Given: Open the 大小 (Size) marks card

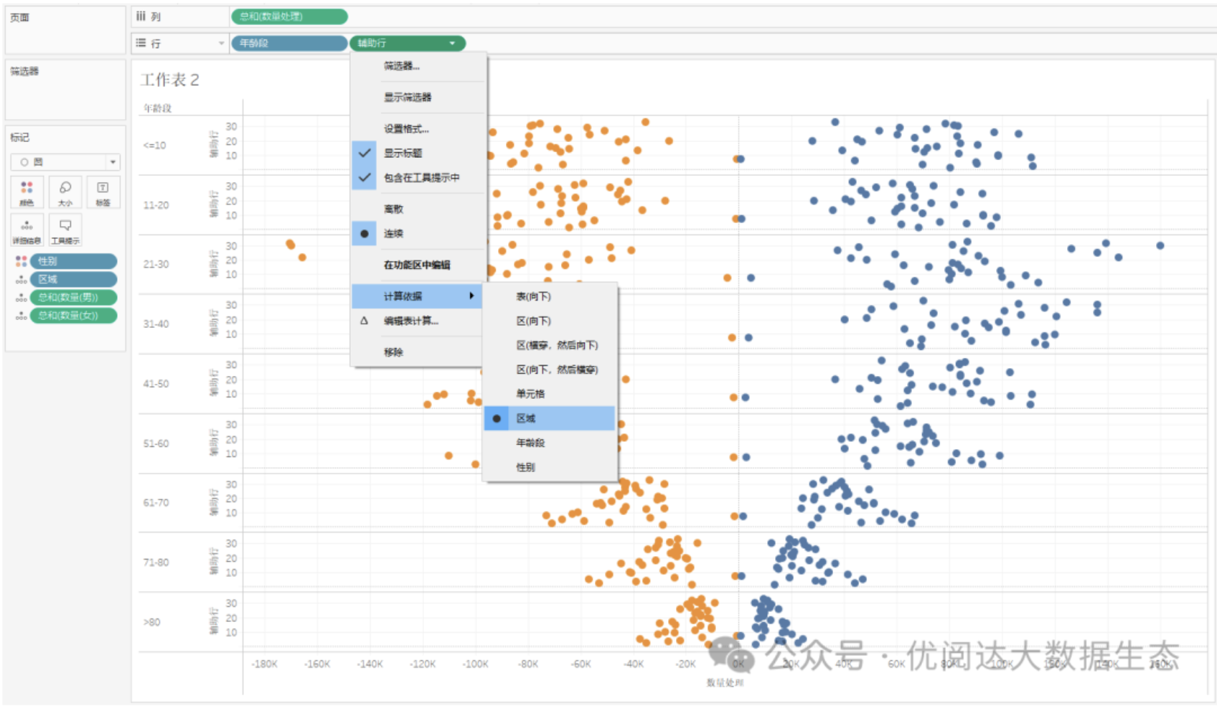Looking at the screenshot, I should pyautogui.click(x=65, y=192).
